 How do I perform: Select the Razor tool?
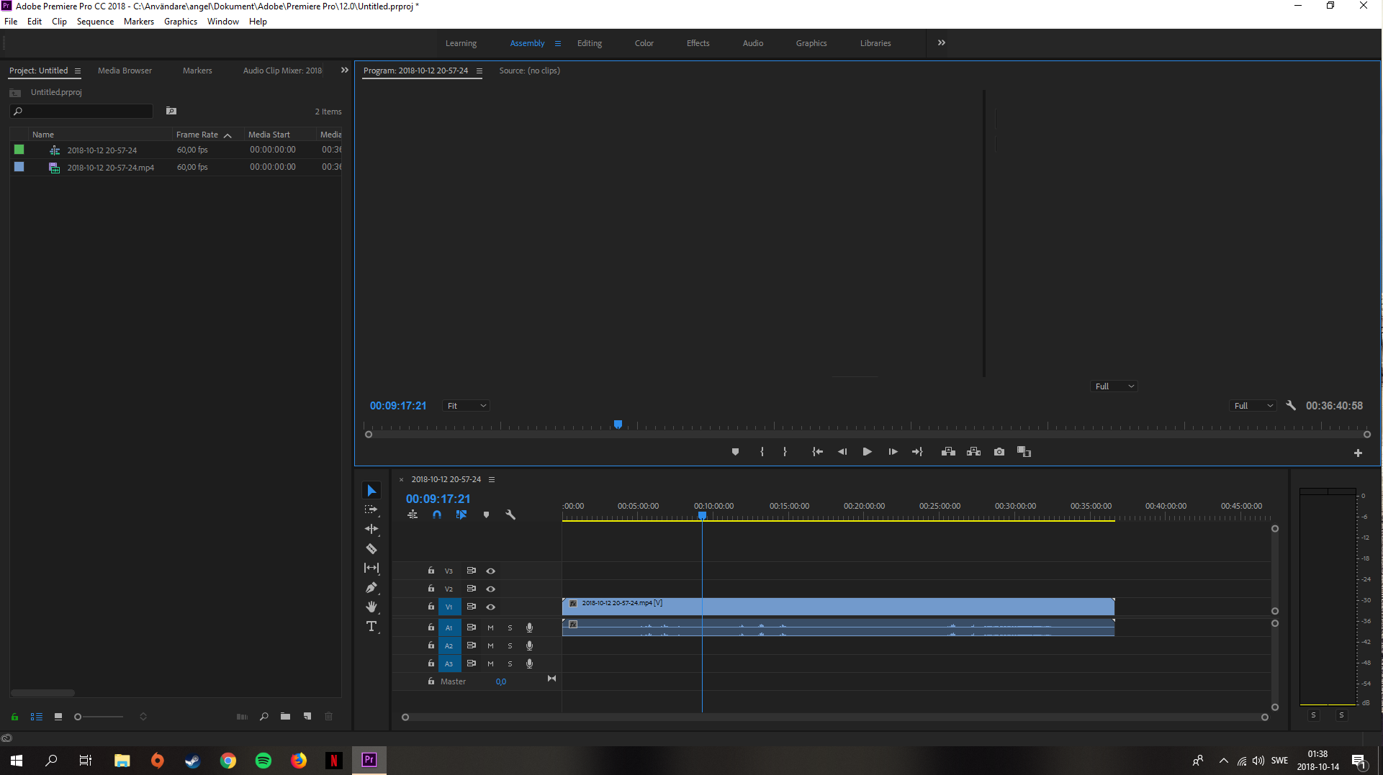coord(371,548)
